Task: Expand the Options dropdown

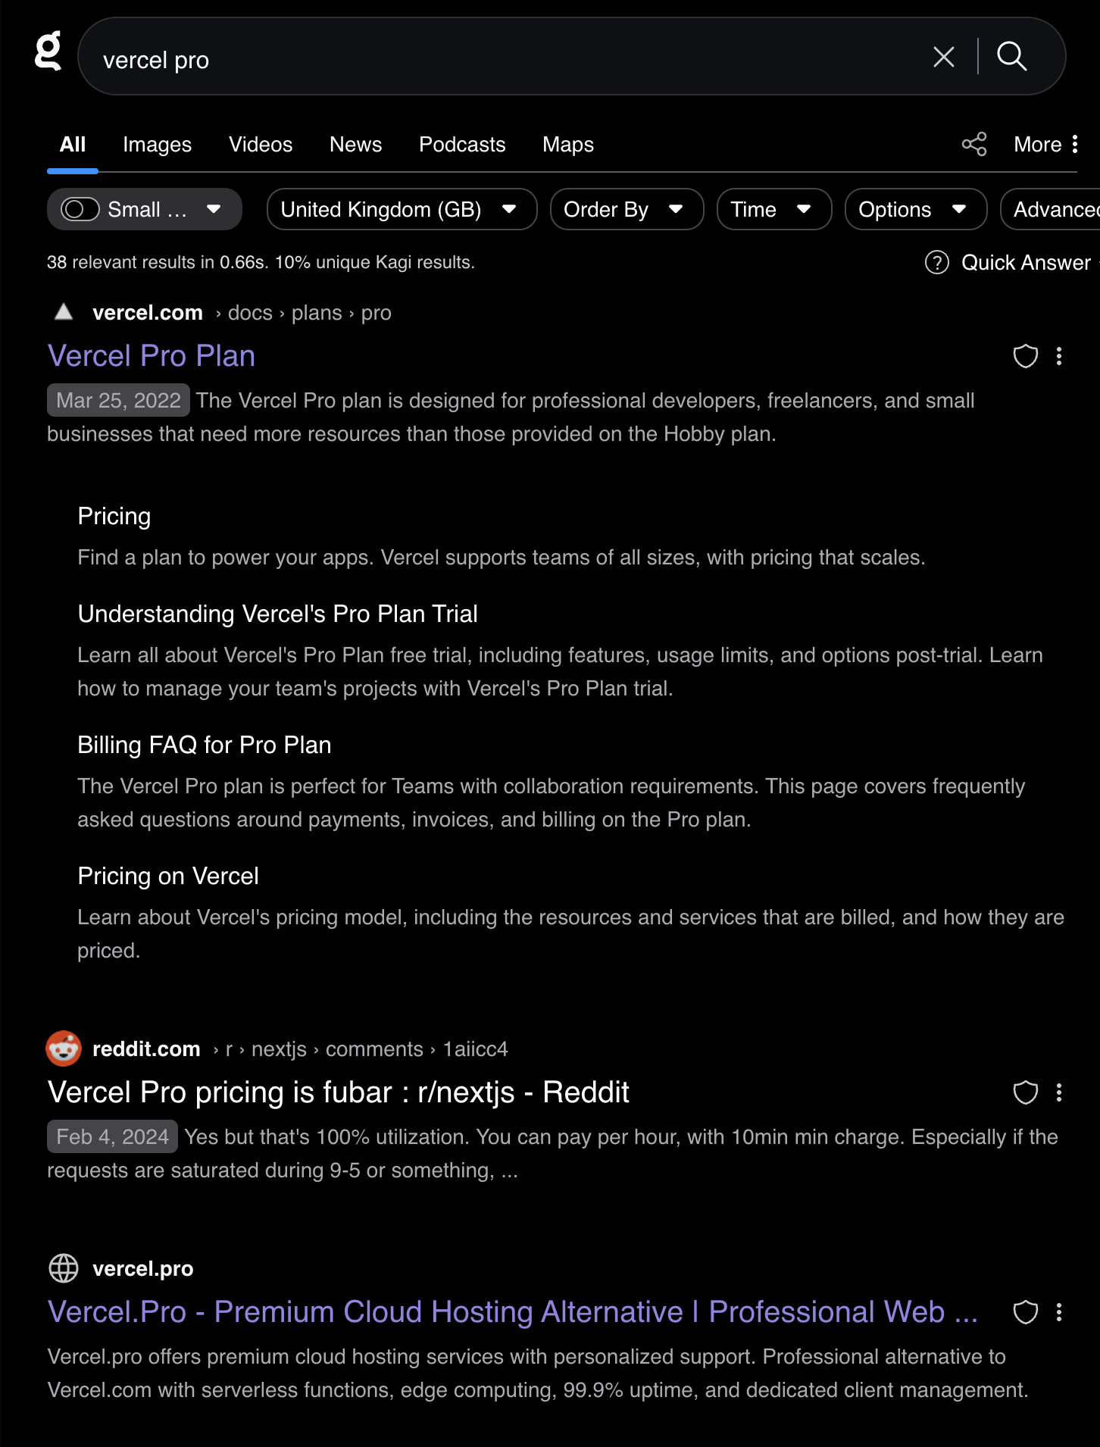Action: coord(914,209)
